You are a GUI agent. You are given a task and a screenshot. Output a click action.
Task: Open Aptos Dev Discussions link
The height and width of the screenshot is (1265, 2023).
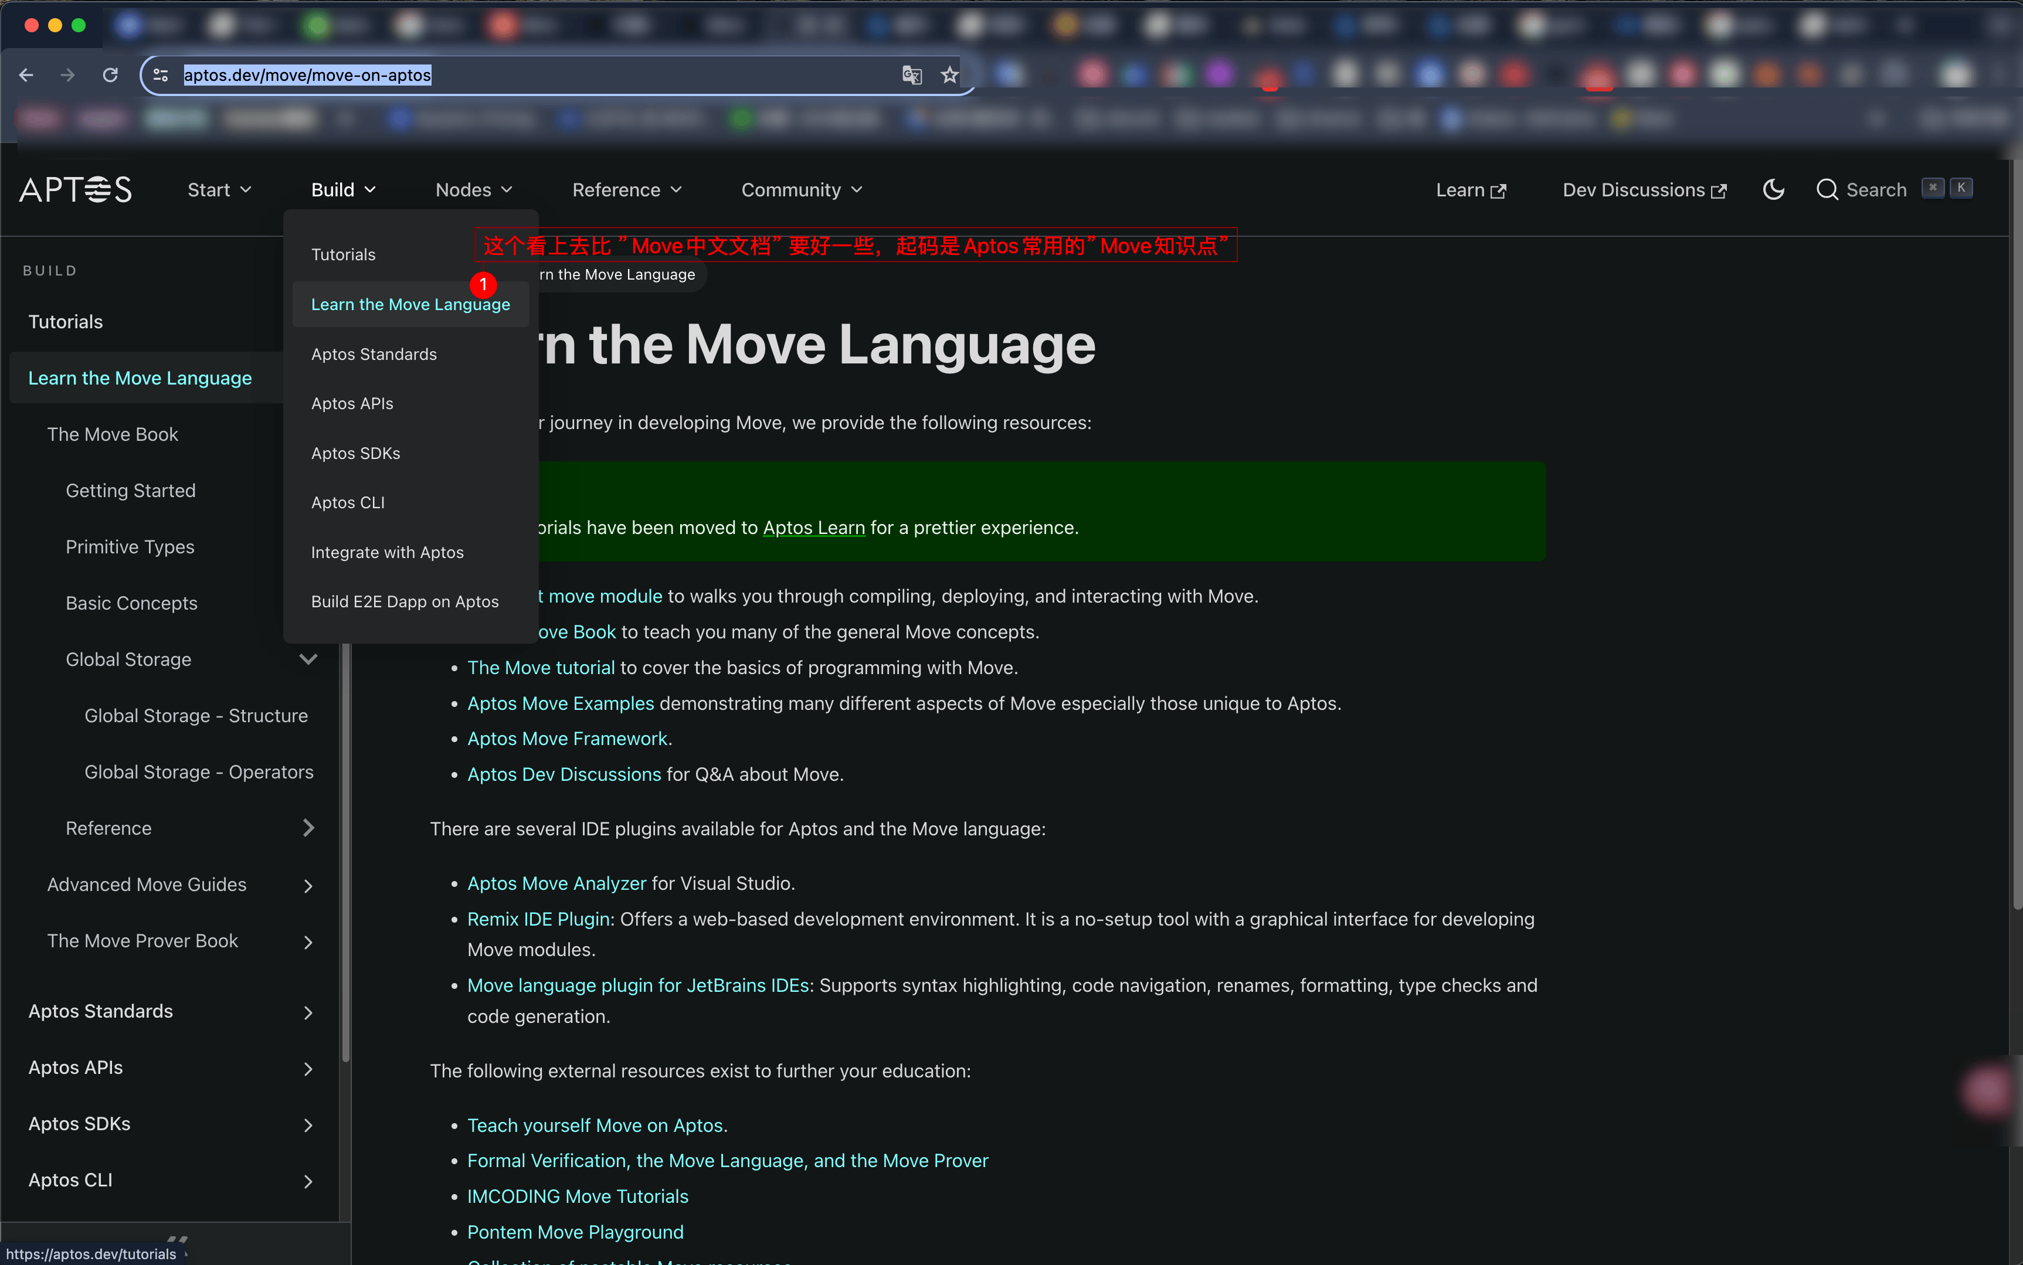pyautogui.click(x=564, y=775)
